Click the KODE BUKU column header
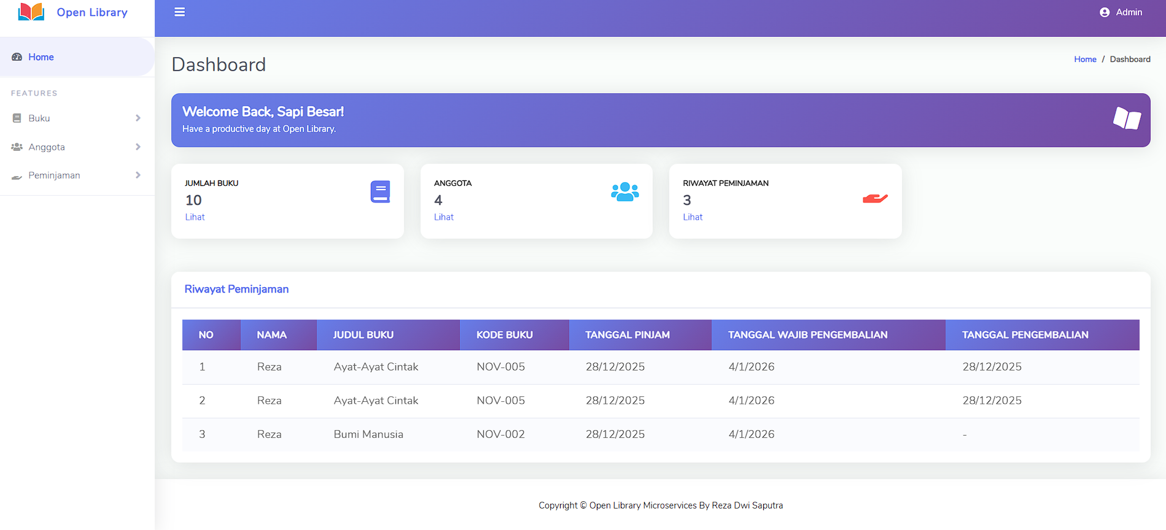This screenshot has height=530, width=1166. 515,335
